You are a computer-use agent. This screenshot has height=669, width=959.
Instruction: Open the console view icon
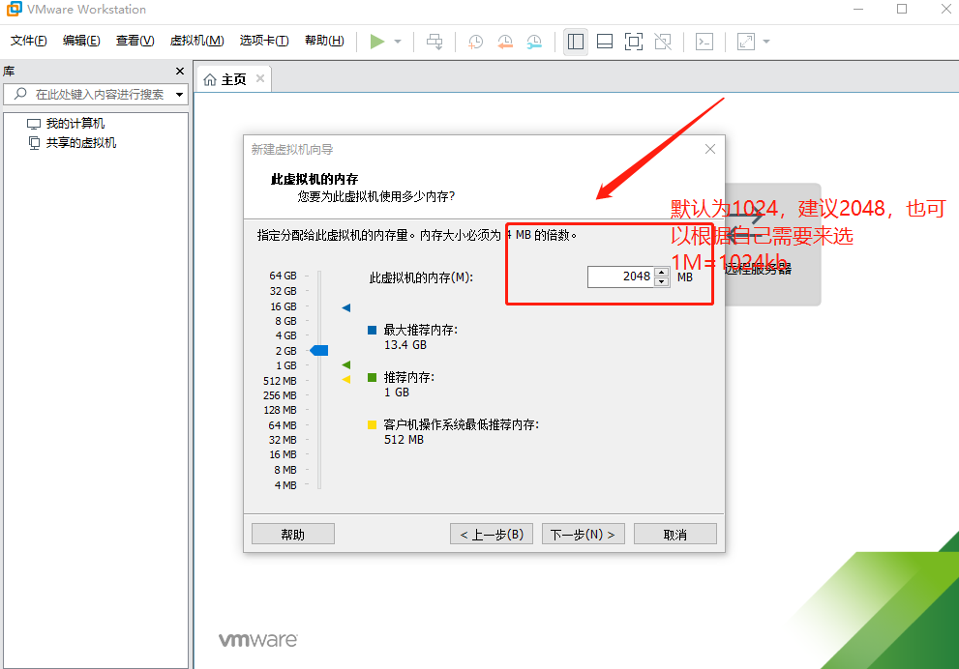[704, 42]
